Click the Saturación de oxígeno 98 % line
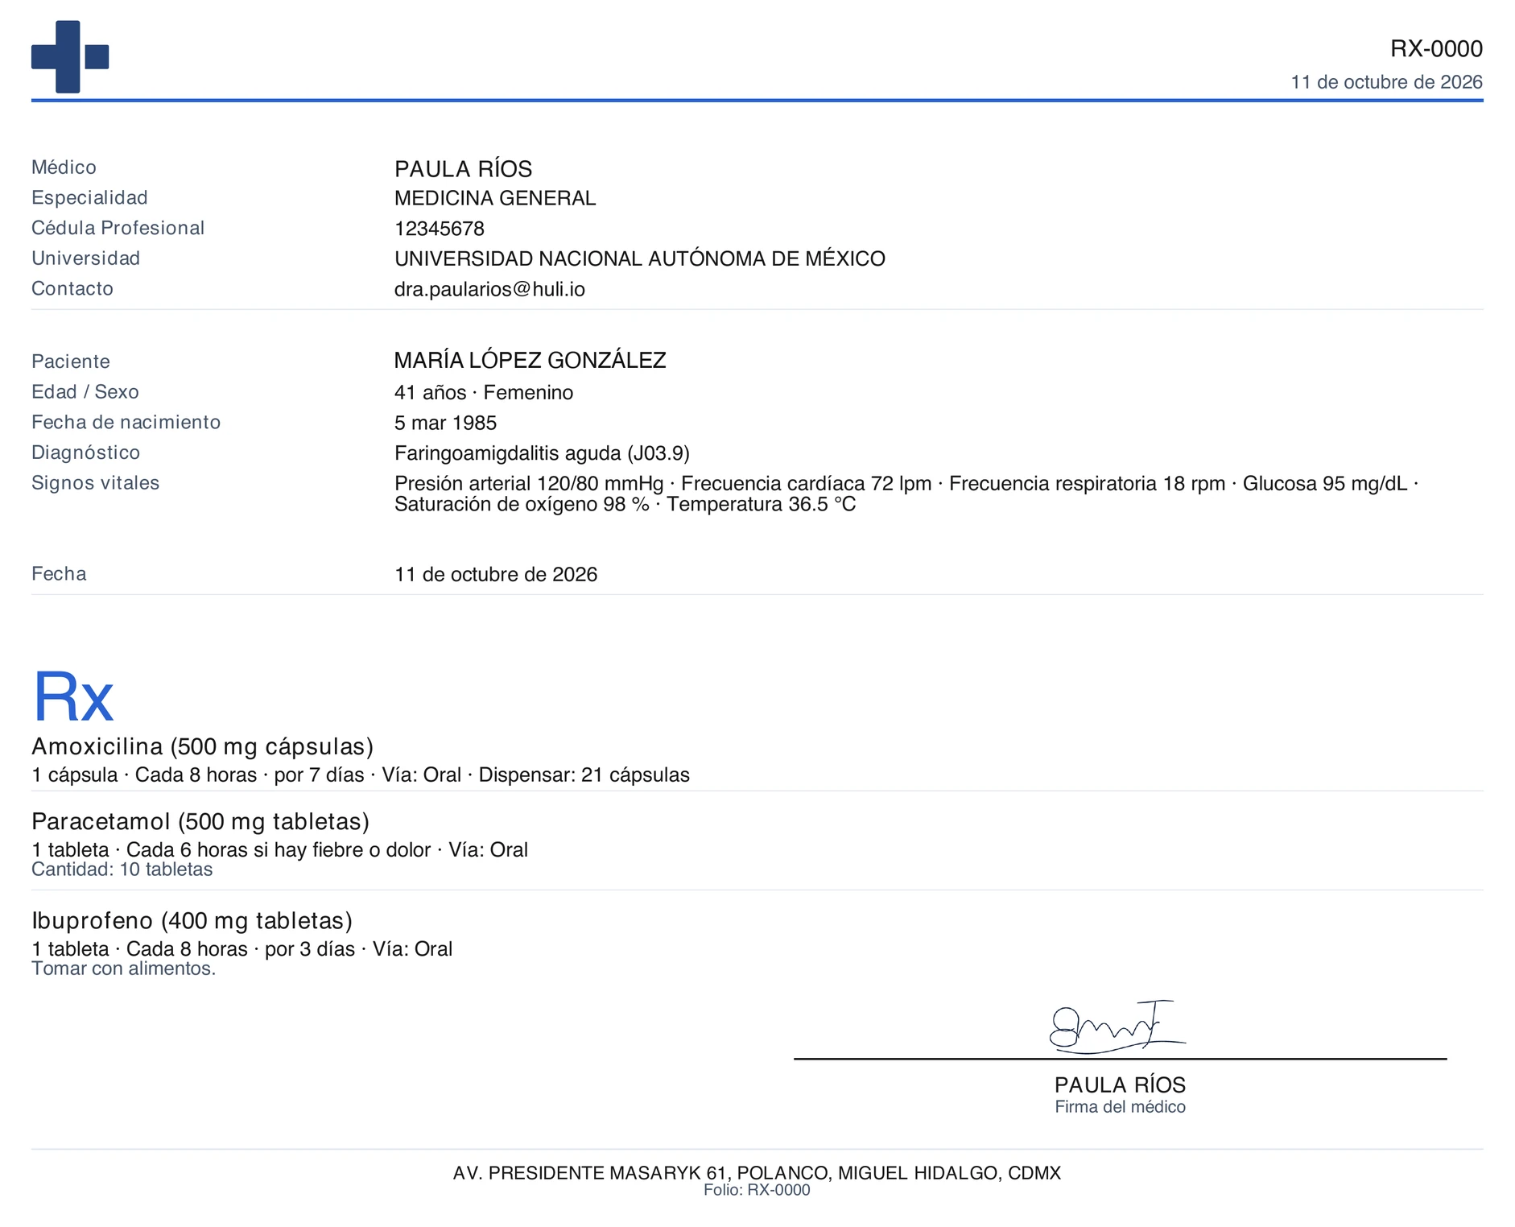Screen dimensions: 1515x1227 coord(625,505)
